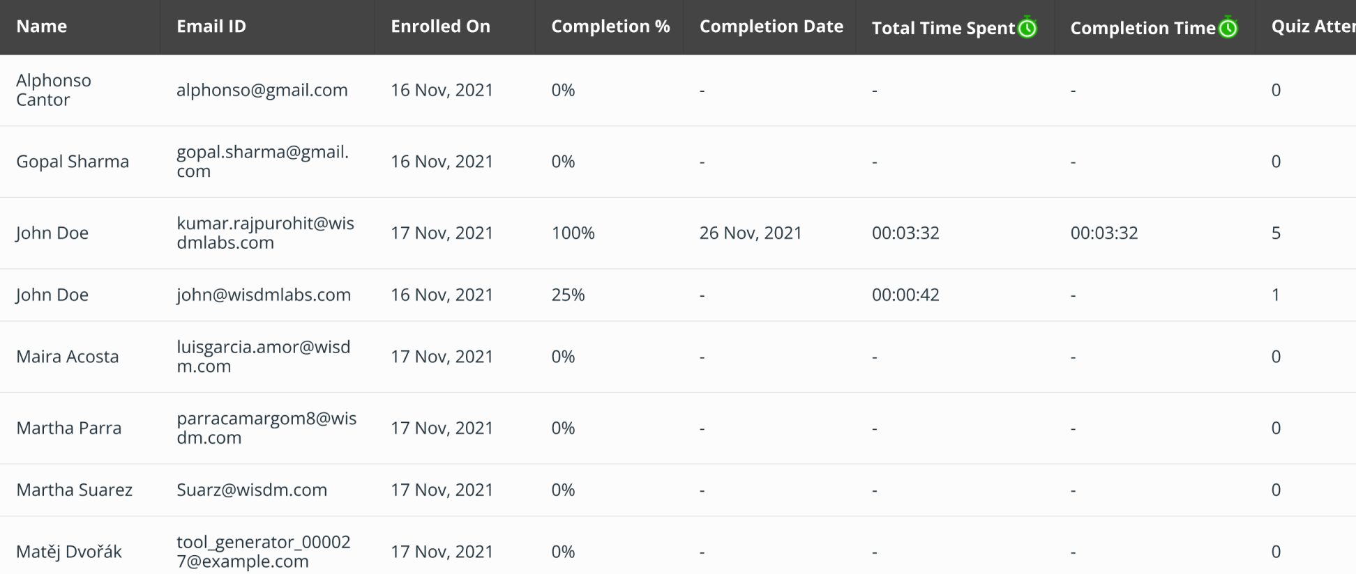Click the john@wisdmlabs.com email

(263, 295)
